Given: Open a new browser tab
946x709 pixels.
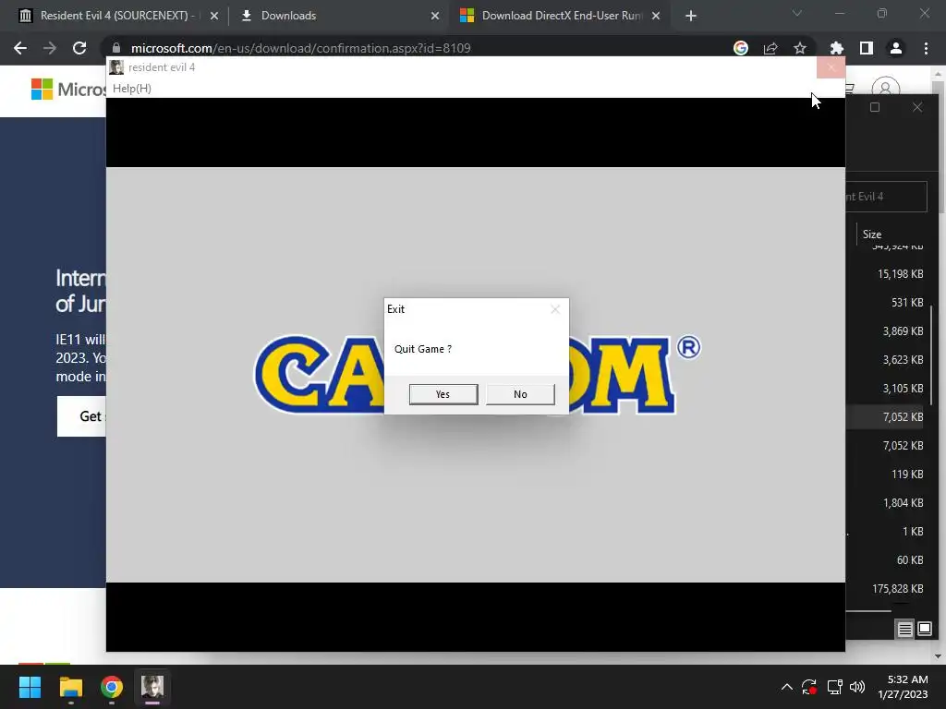Looking at the screenshot, I should click(x=691, y=16).
